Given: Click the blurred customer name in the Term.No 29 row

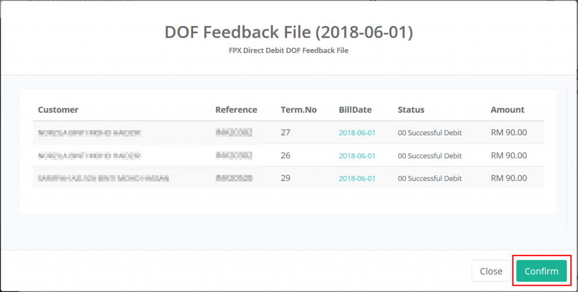Looking at the screenshot, I should click(x=103, y=178).
